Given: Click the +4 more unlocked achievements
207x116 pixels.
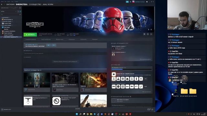Looking at the screenshot, I should tap(145, 79).
